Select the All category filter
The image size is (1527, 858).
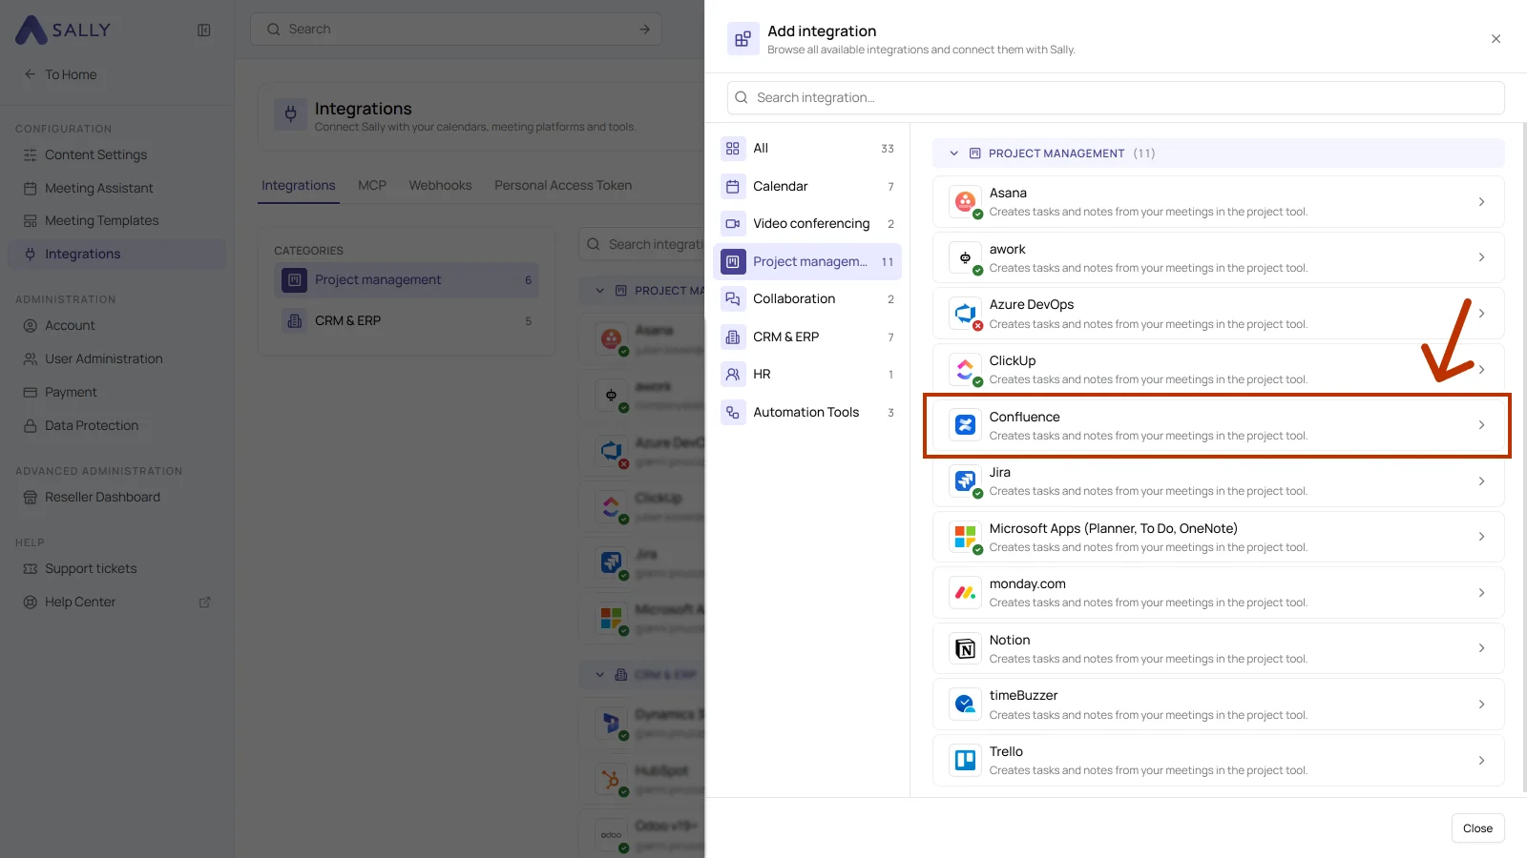(x=807, y=148)
